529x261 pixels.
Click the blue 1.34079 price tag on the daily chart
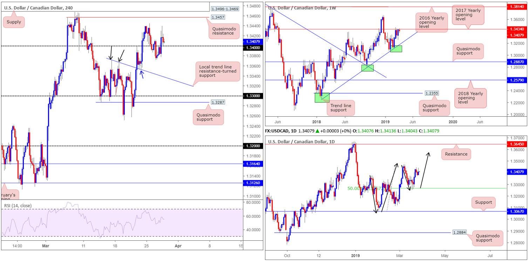point(517,171)
